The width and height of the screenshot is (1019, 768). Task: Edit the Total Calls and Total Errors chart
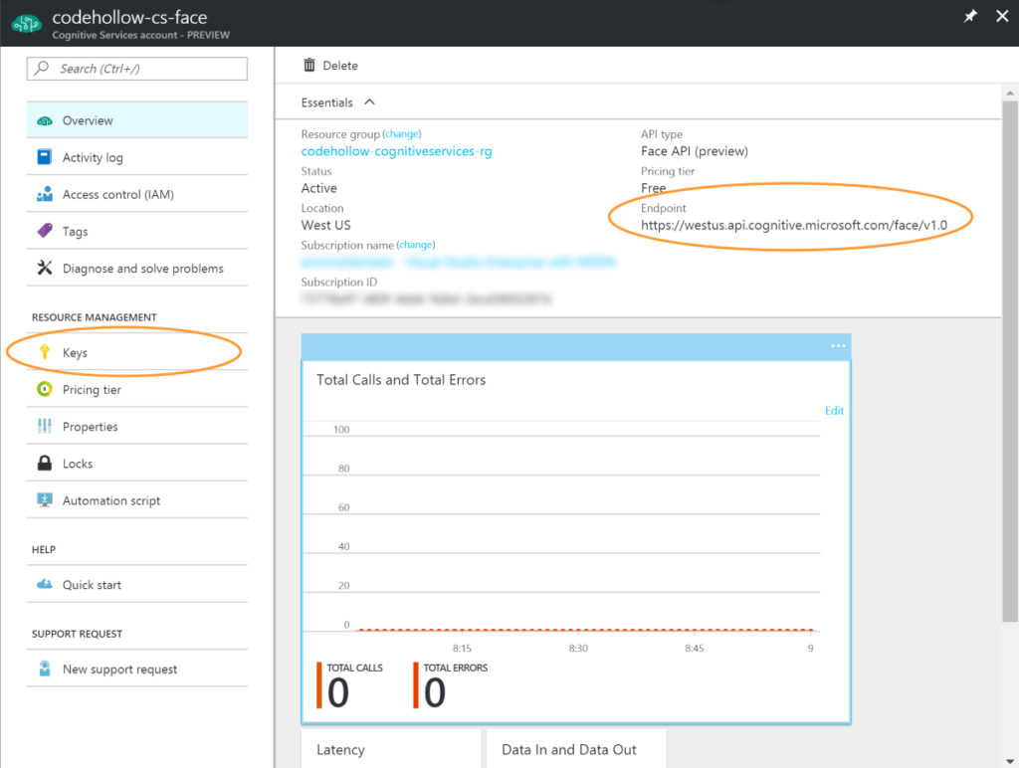[834, 410]
